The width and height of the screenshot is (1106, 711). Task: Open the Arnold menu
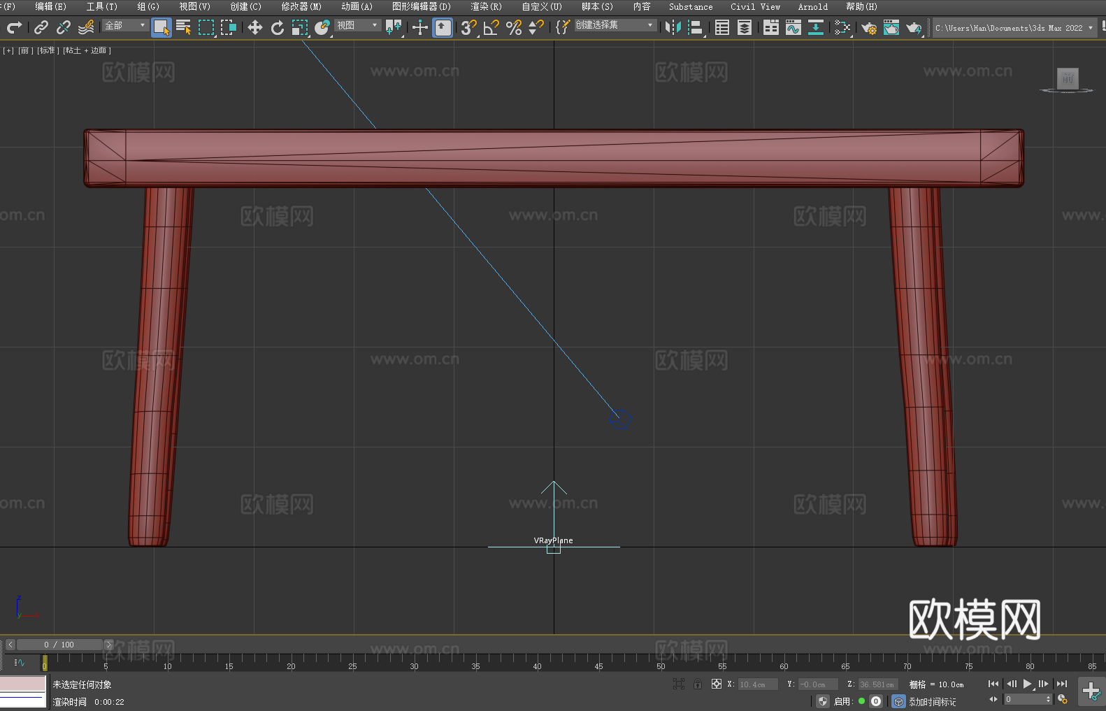coord(812,6)
